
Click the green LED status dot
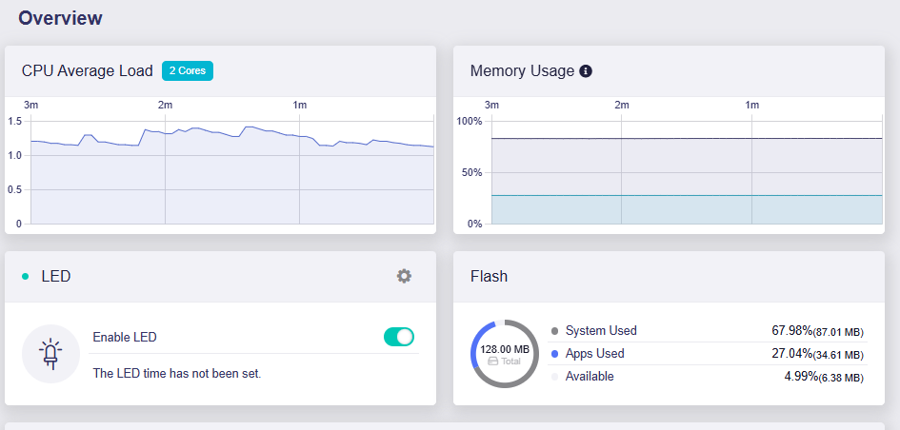26,277
